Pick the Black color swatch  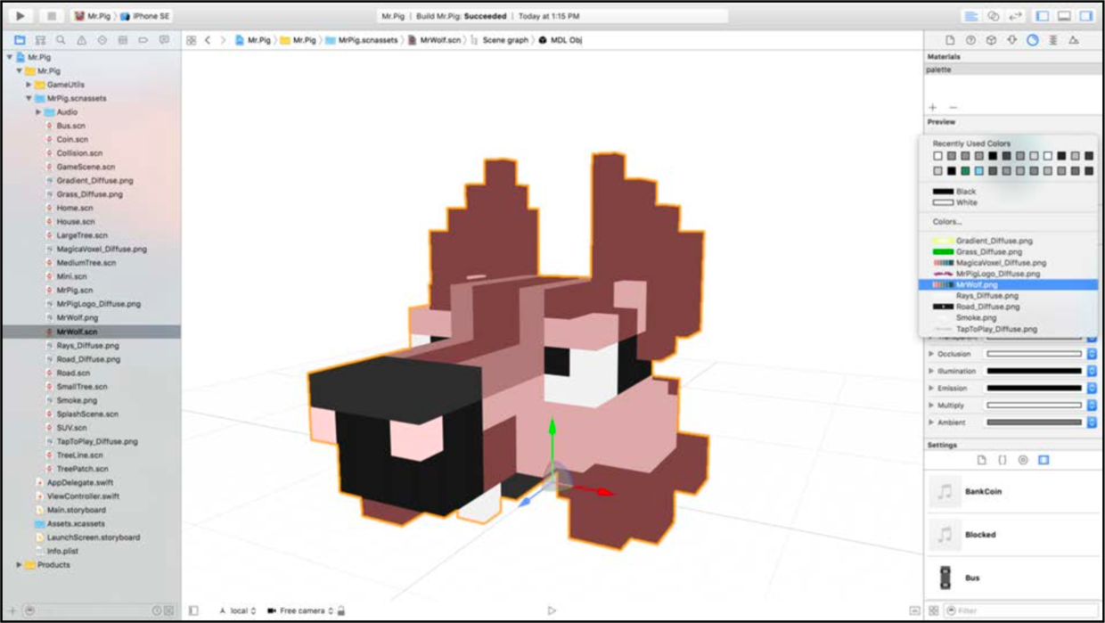coord(954,192)
